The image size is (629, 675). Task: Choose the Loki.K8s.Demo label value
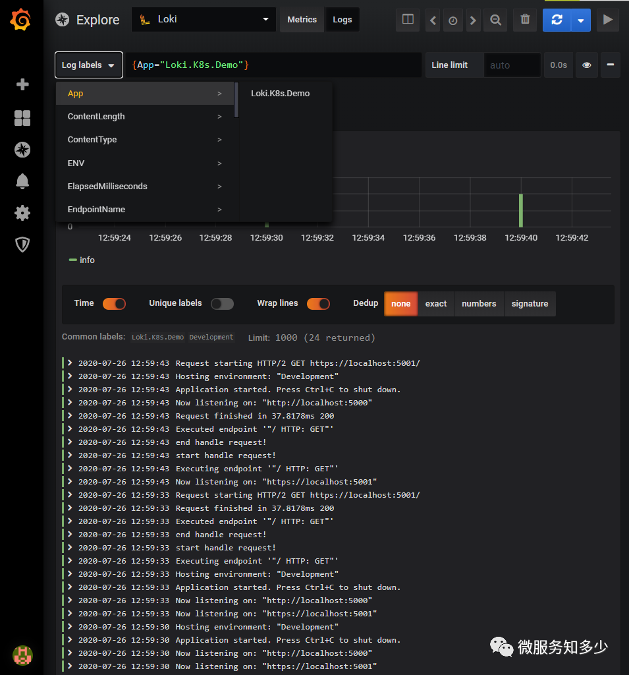click(x=280, y=94)
